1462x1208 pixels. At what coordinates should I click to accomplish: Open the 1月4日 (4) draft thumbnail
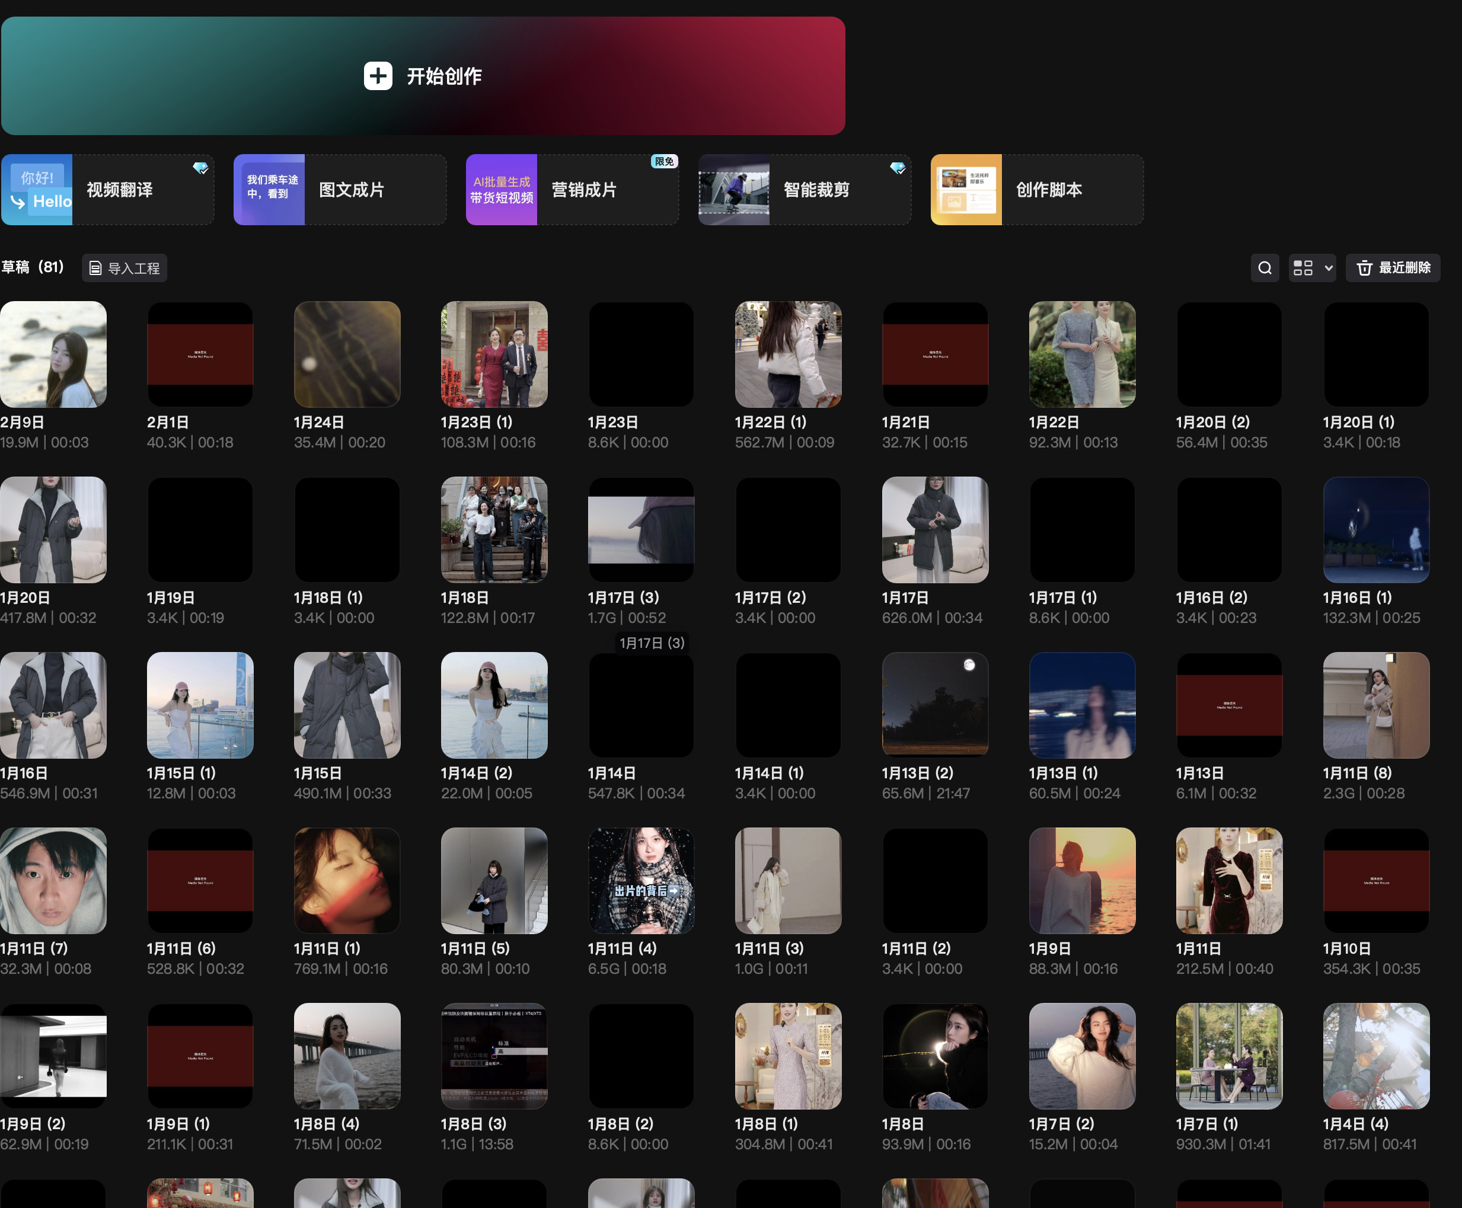click(x=1377, y=1056)
